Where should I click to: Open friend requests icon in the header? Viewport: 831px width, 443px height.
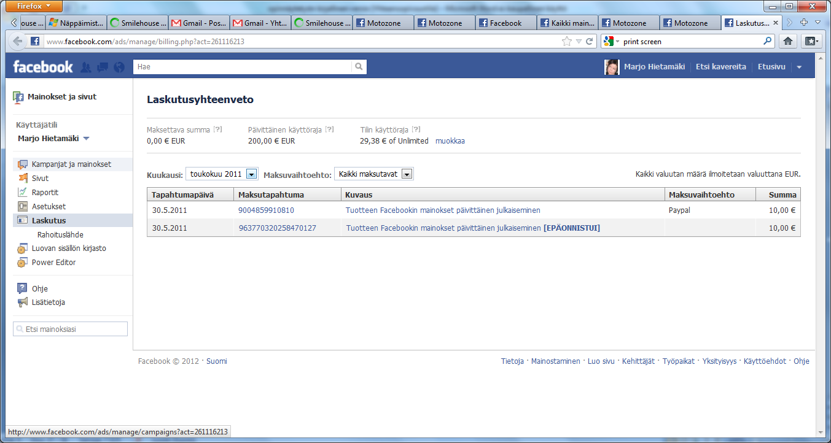click(86, 67)
